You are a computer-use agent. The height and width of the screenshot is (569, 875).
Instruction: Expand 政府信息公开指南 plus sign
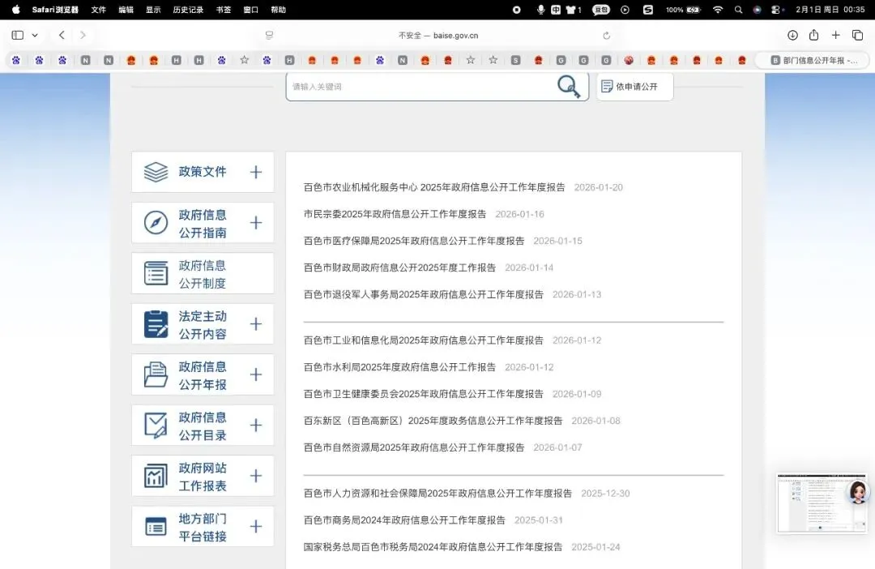point(255,223)
